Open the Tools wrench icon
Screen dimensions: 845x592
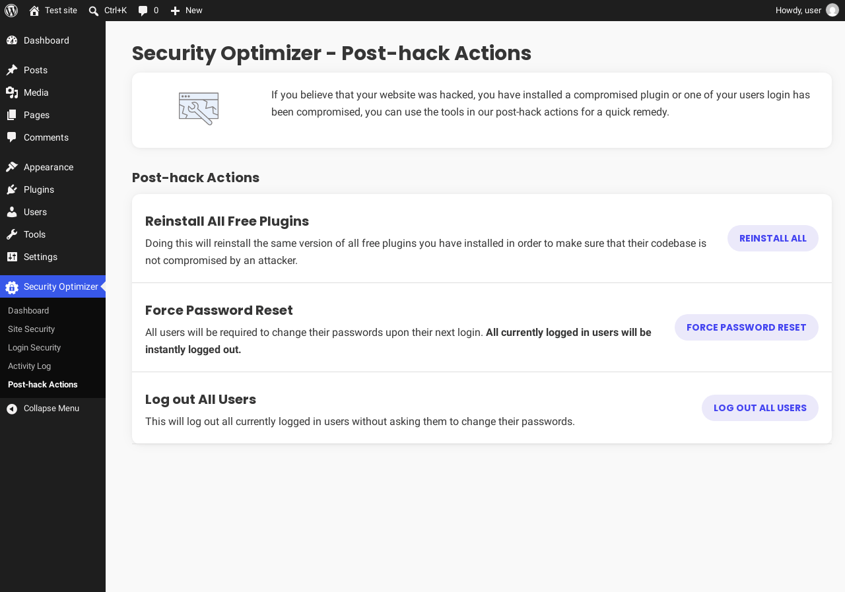point(12,234)
